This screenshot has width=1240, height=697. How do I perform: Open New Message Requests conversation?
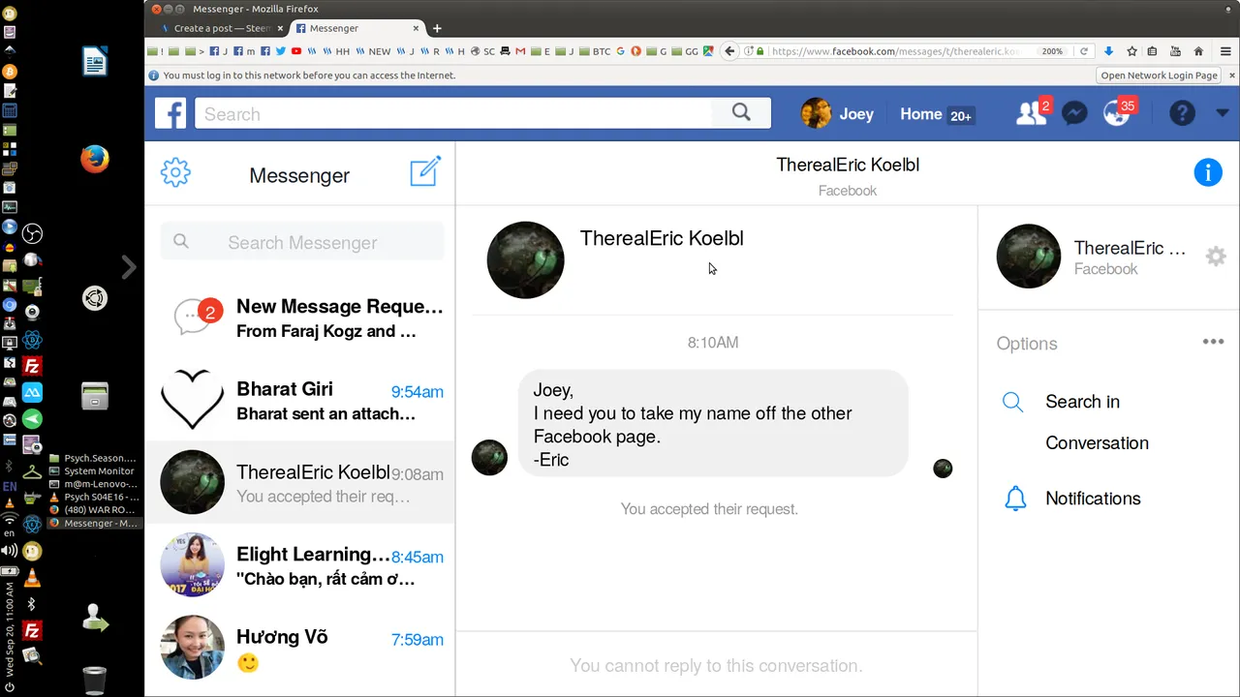300,318
